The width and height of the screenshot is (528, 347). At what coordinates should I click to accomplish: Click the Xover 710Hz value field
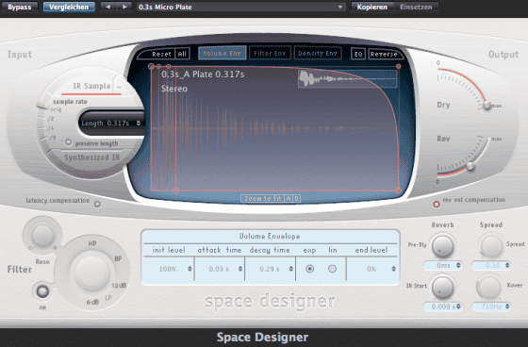(x=491, y=306)
